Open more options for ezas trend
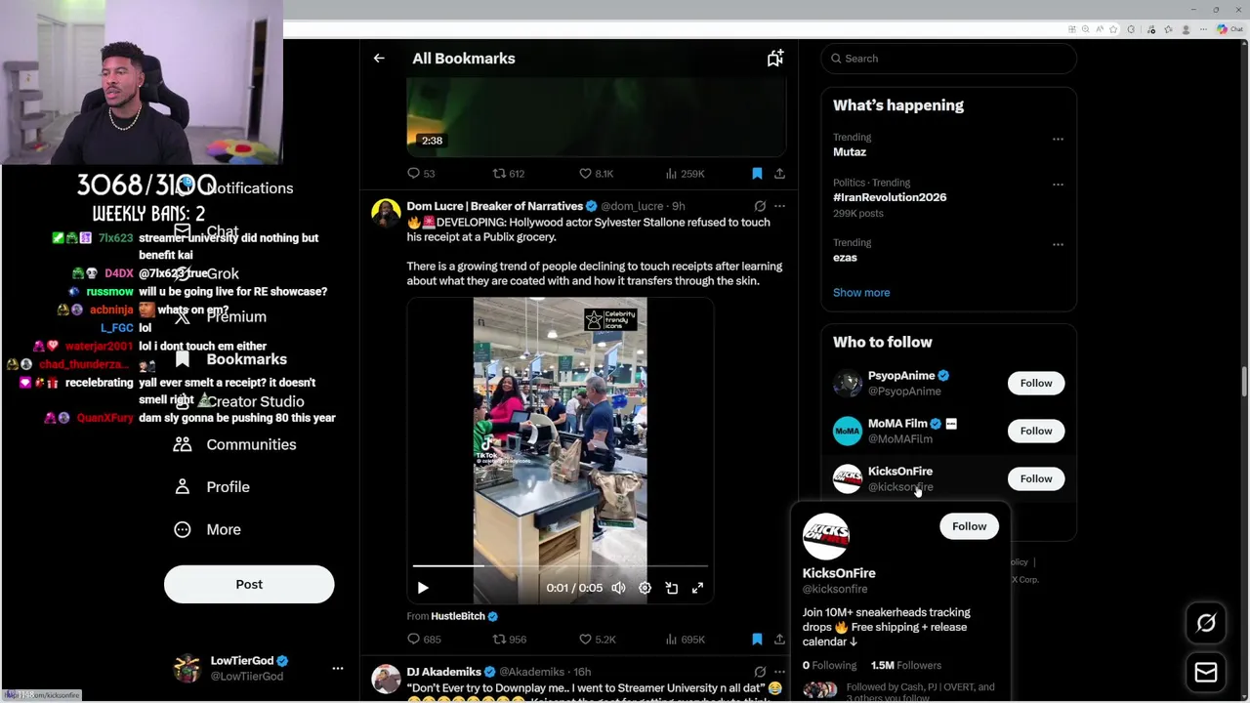The height and width of the screenshot is (703, 1250). coord(1058,245)
